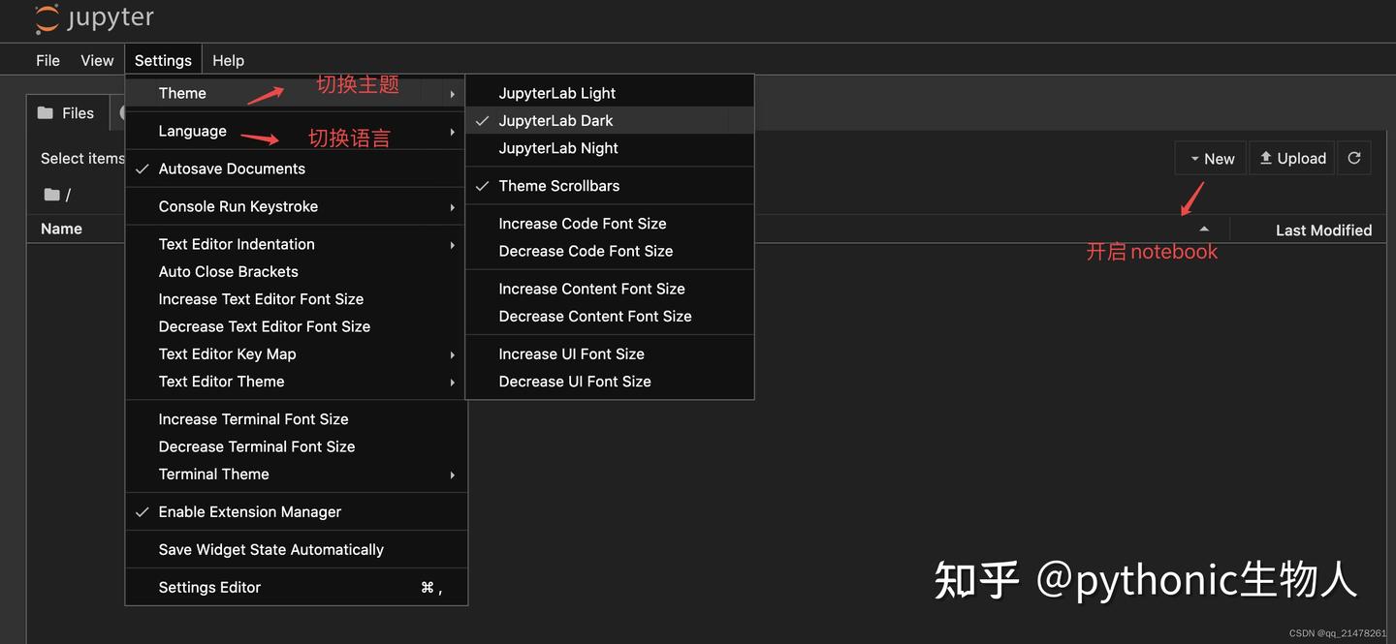
Task: Open the Settings Editor
Action: [209, 587]
